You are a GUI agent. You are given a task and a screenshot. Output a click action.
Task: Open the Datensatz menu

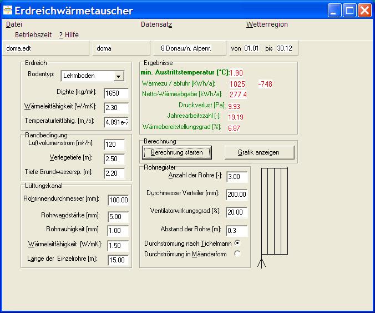click(156, 24)
